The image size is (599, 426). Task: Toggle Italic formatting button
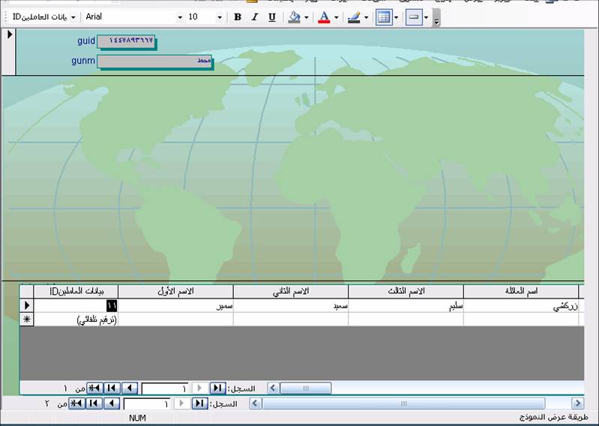[254, 17]
